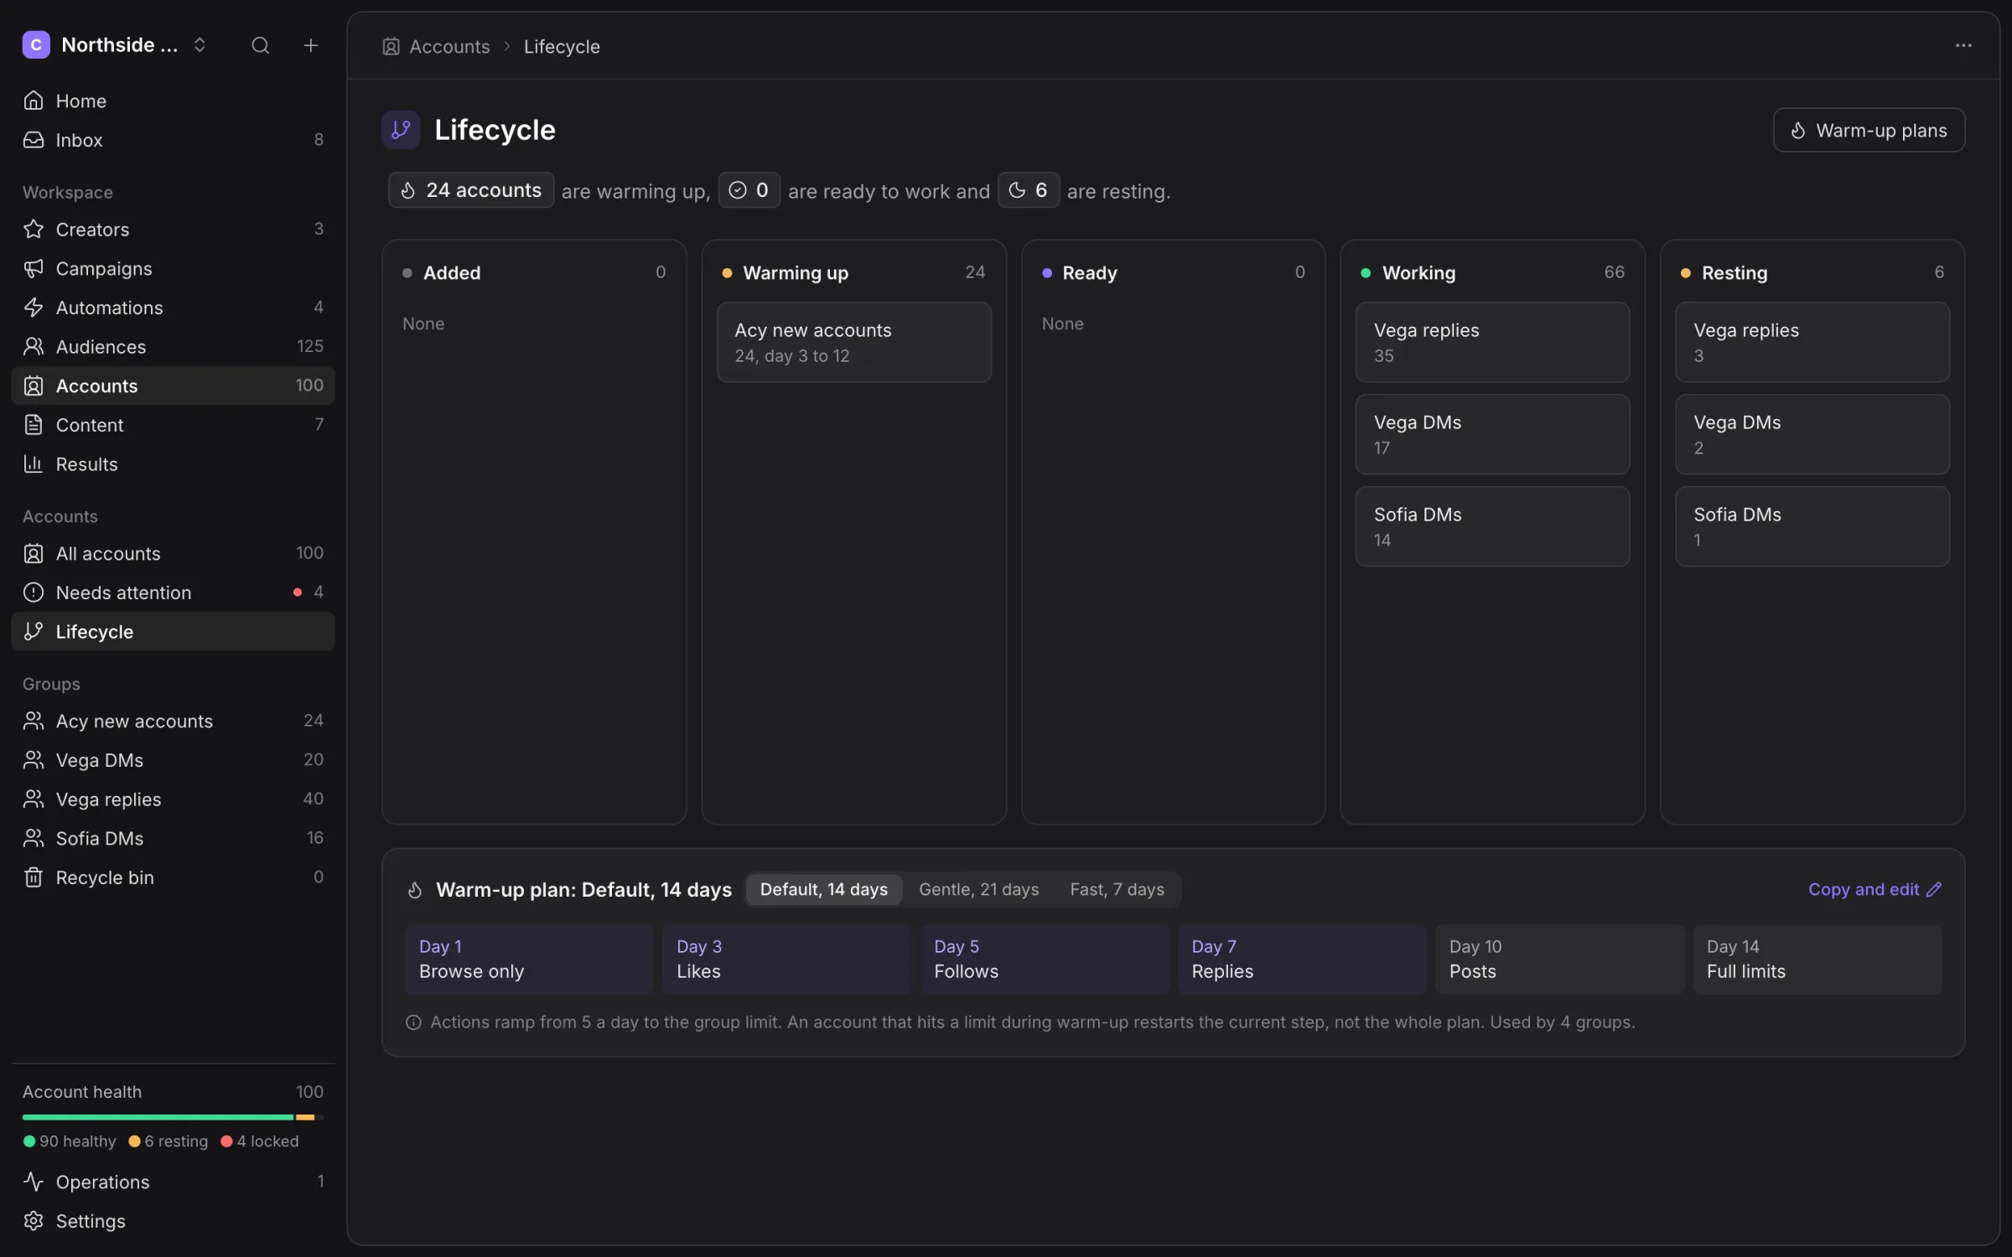Select the Gentle, 21 days plan option

[978, 889]
